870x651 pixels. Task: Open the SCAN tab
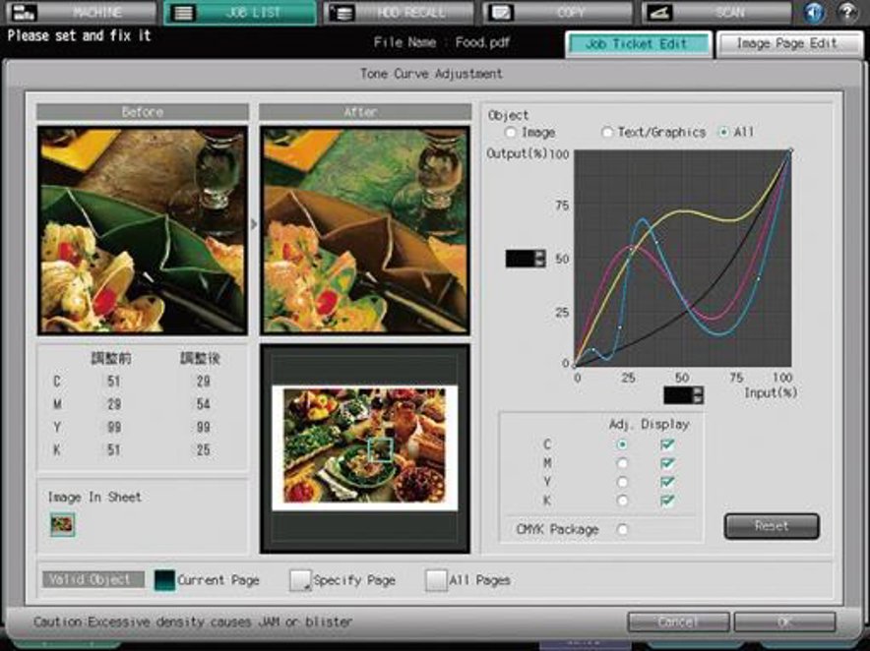tap(715, 13)
